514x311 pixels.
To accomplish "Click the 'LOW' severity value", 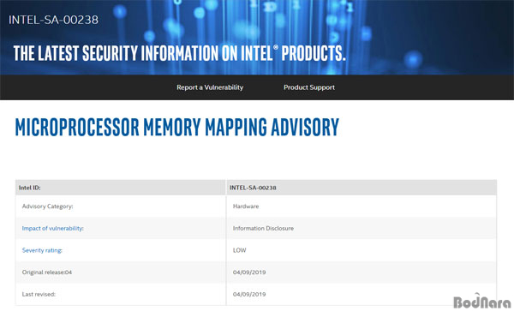I will [x=239, y=250].
